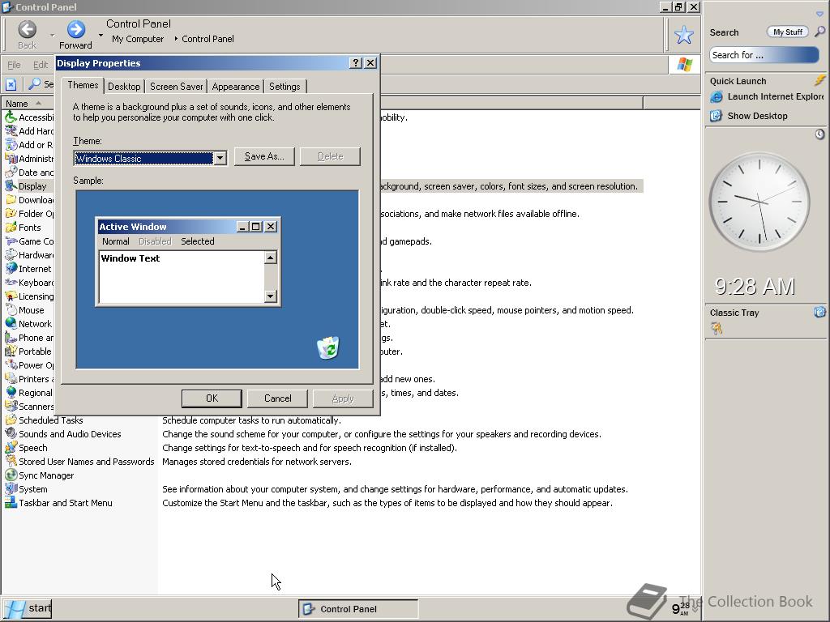The width and height of the screenshot is (830, 622).
Task: Click the Mouse icon in list
Action: 11,310
